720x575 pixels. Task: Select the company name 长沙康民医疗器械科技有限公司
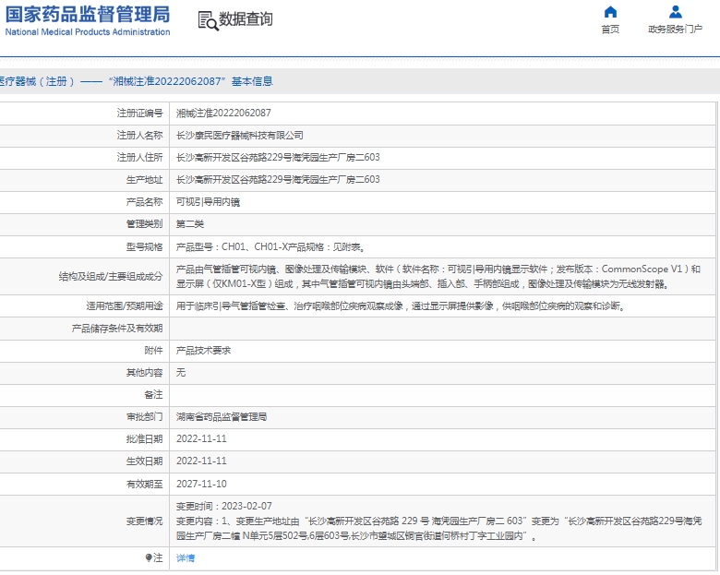[x=240, y=135]
